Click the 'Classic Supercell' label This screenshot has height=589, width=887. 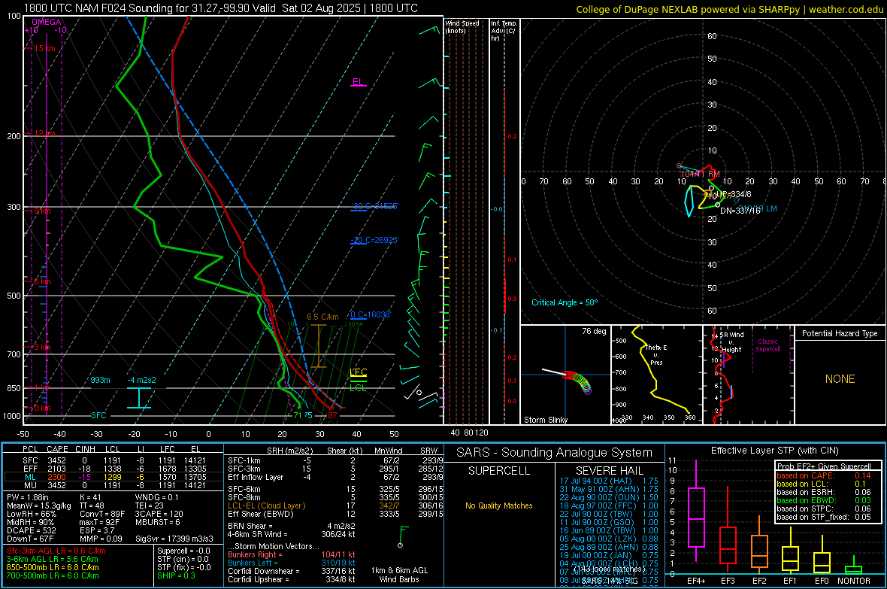pos(767,345)
